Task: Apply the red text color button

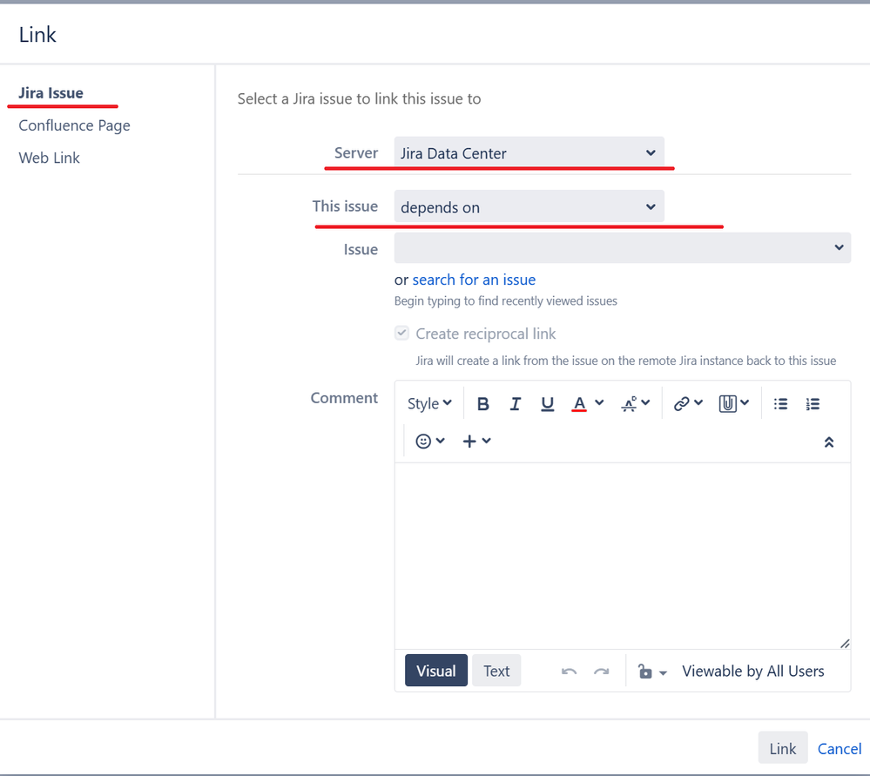Action: tap(579, 404)
